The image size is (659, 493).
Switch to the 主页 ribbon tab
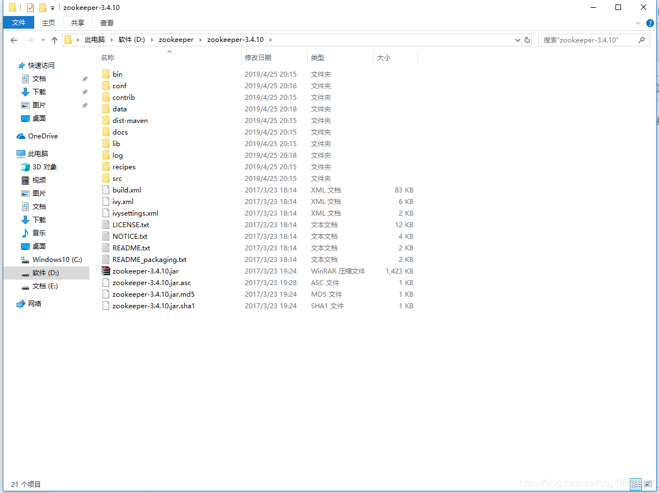(49, 23)
